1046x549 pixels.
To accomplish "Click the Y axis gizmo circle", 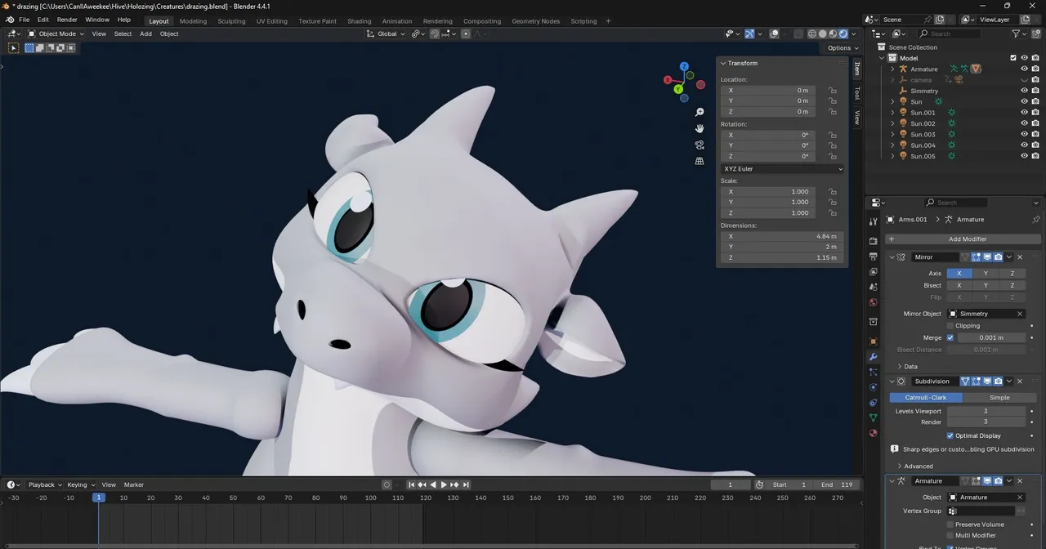I will point(678,88).
